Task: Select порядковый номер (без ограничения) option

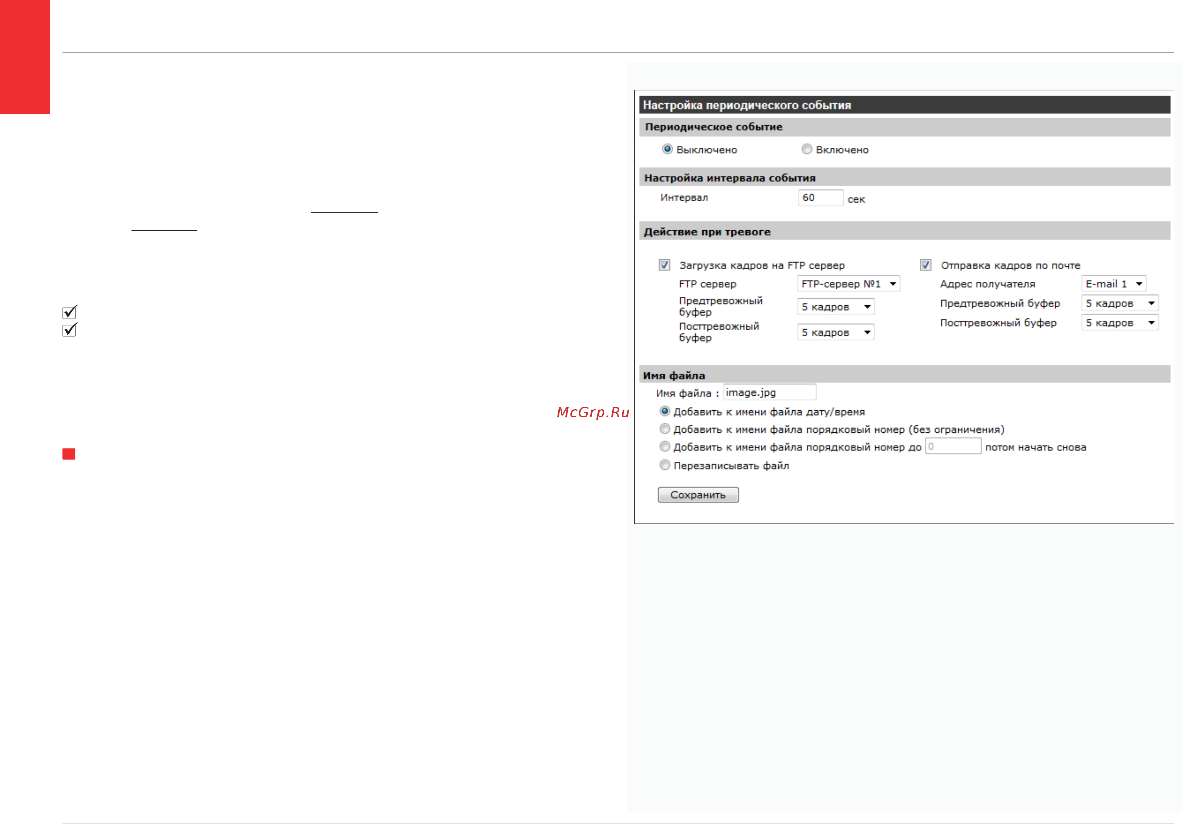Action: click(x=665, y=429)
